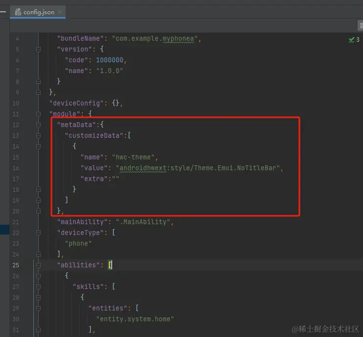363x337 pixels.
Task: Click the "customizeData" key
Action: point(94,135)
